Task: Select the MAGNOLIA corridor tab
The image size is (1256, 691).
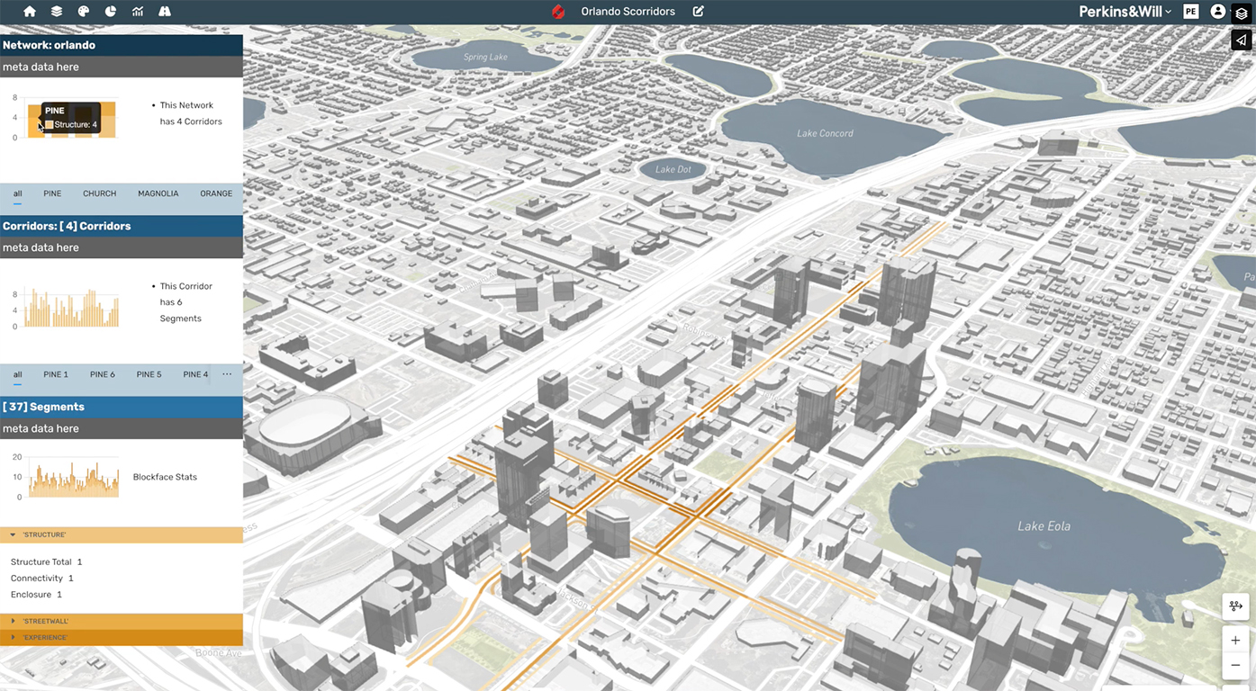Action: (x=158, y=193)
